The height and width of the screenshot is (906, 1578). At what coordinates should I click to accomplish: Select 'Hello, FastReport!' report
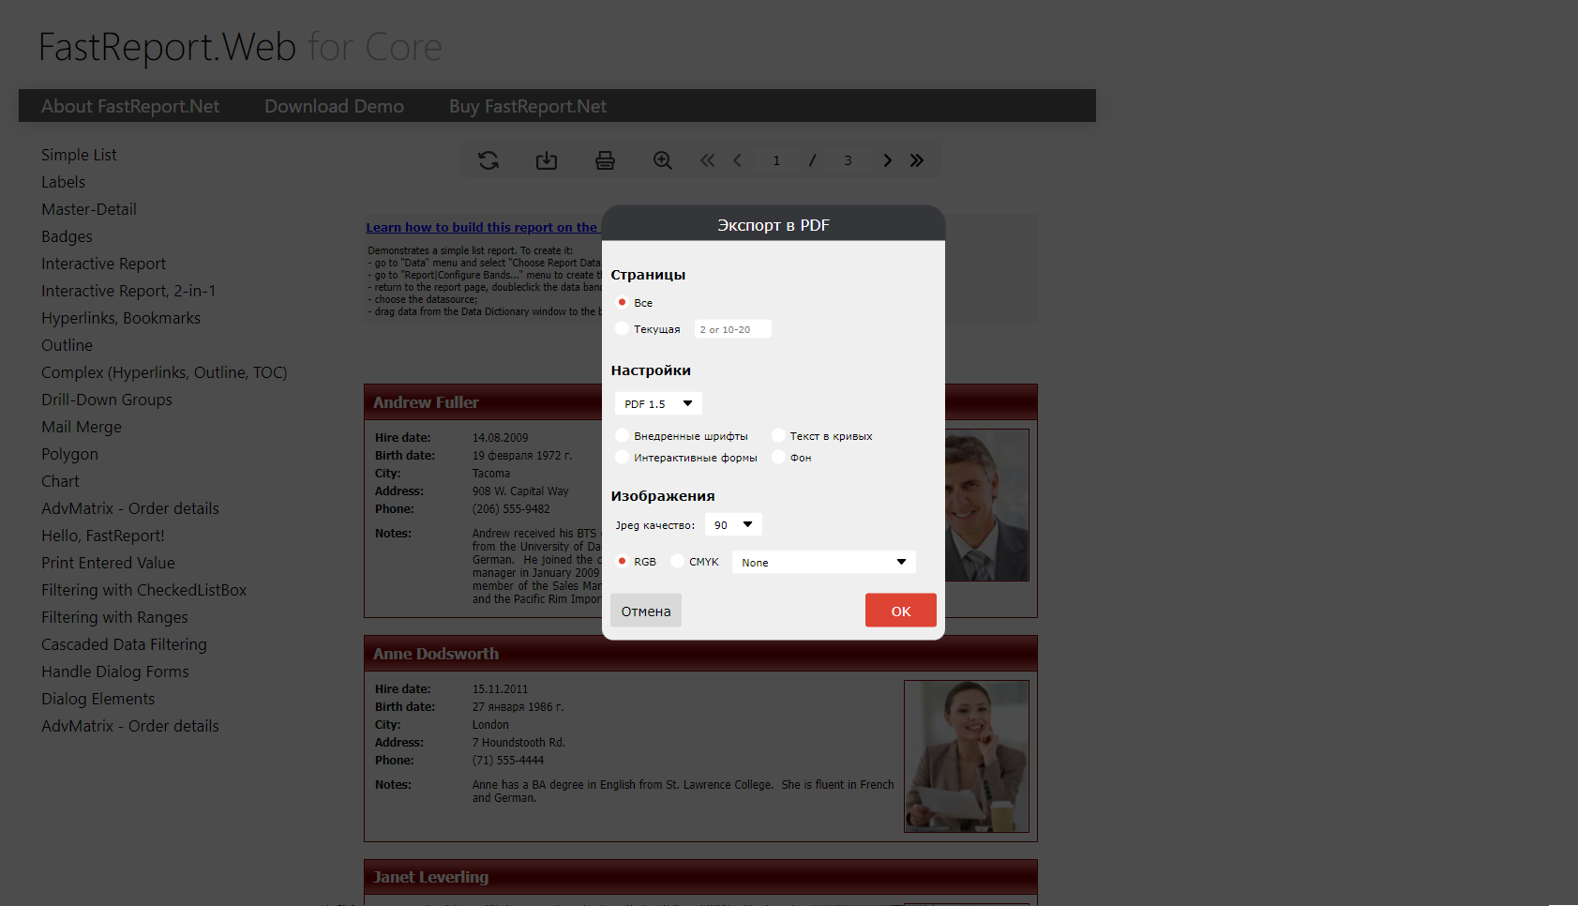(103, 536)
